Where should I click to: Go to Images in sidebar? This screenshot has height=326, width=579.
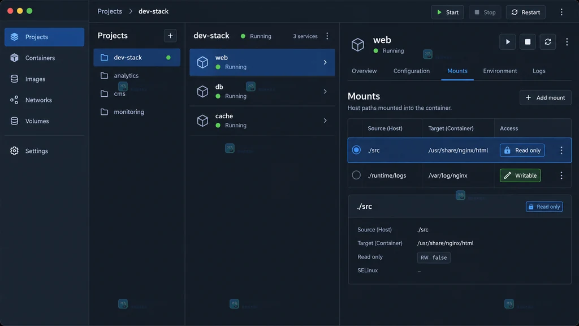(44, 79)
